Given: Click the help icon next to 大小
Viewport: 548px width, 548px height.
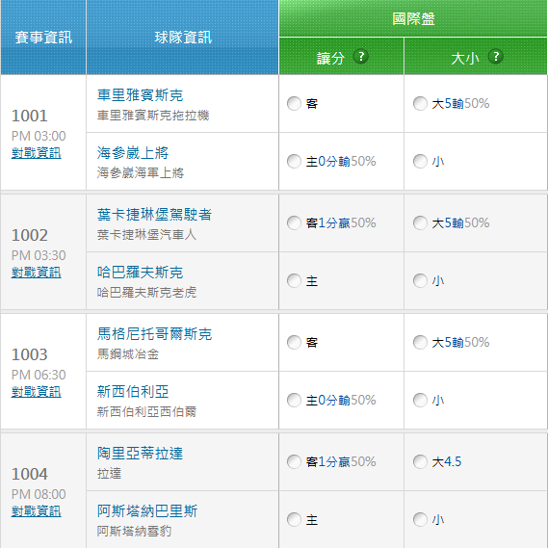Looking at the screenshot, I should pos(495,56).
